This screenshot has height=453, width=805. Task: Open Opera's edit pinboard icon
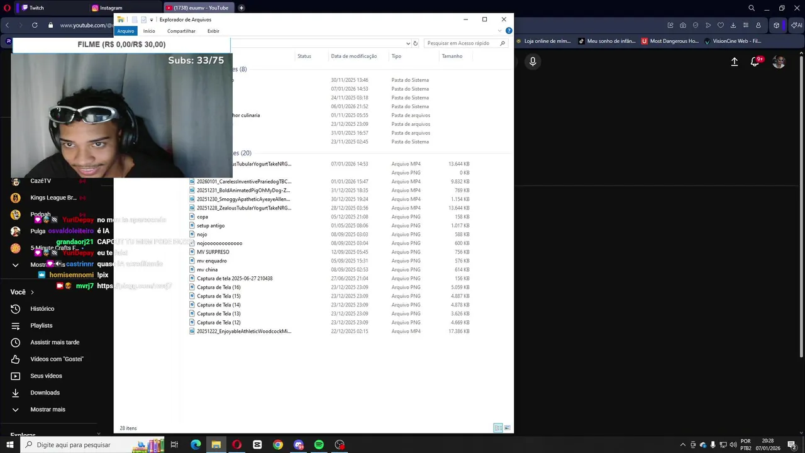(670, 25)
